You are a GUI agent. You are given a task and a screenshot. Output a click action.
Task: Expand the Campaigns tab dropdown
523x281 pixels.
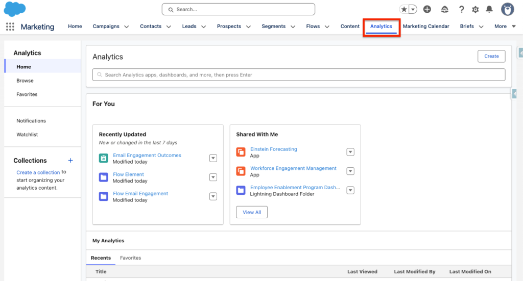click(x=126, y=27)
